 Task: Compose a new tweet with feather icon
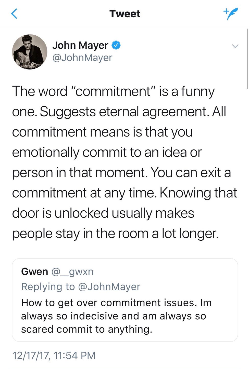230,13
